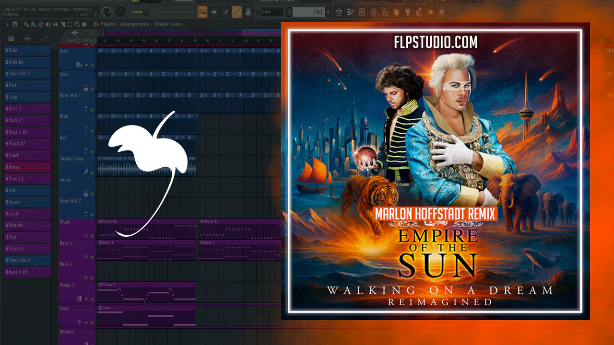Select the Paint brush tool in playlist toolbar
The width and height of the screenshot is (614, 345).
tap(33, 24)
